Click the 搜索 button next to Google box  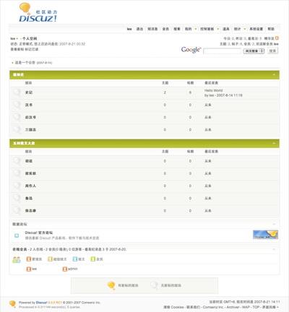pos(272,51)
